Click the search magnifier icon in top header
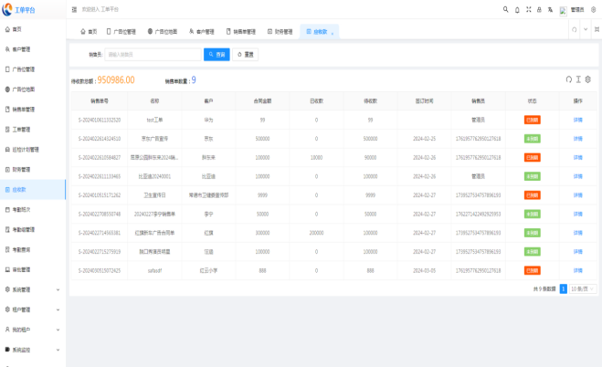Viewport: 602px width, 367px height. click(x=505, y=9)
